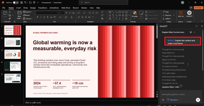Open the Arrange dropdown

coord(135,15)
